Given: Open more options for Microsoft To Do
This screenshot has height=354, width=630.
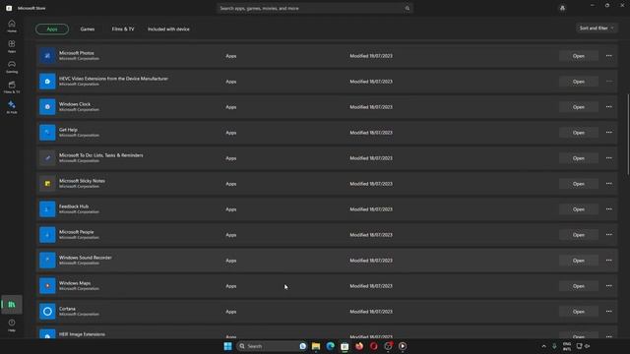Looking at the screenshot, I should pos(608,158).
